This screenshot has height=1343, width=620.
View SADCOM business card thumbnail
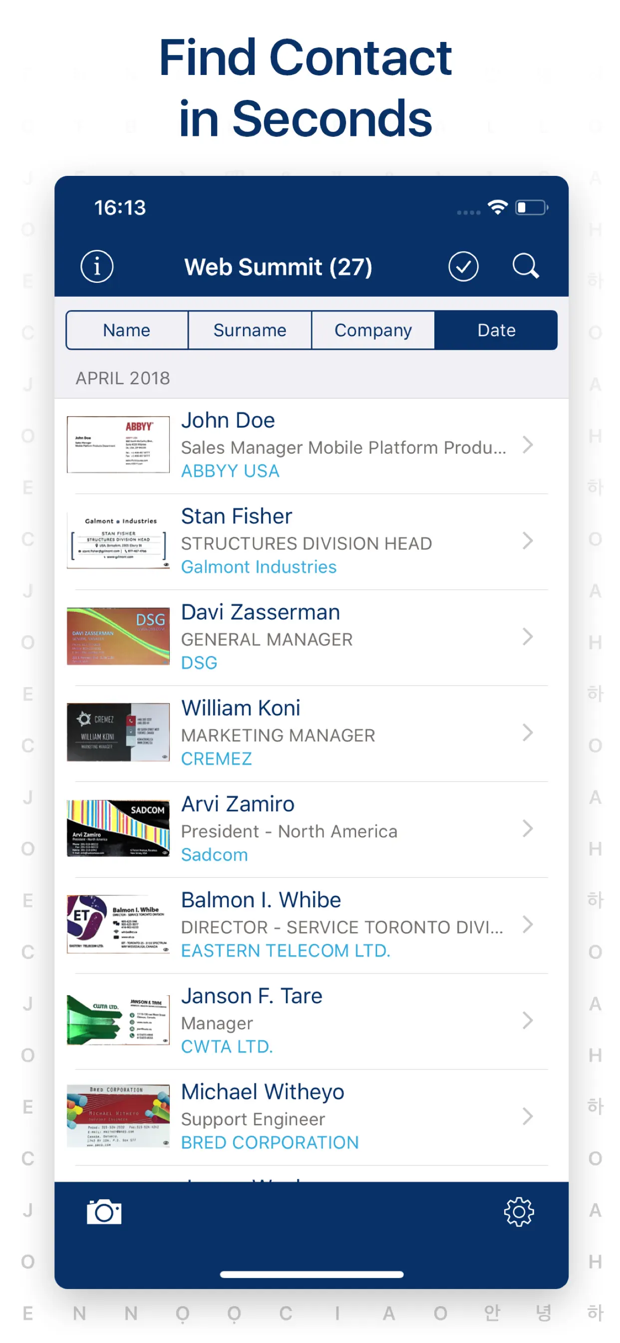click(118, 828)
